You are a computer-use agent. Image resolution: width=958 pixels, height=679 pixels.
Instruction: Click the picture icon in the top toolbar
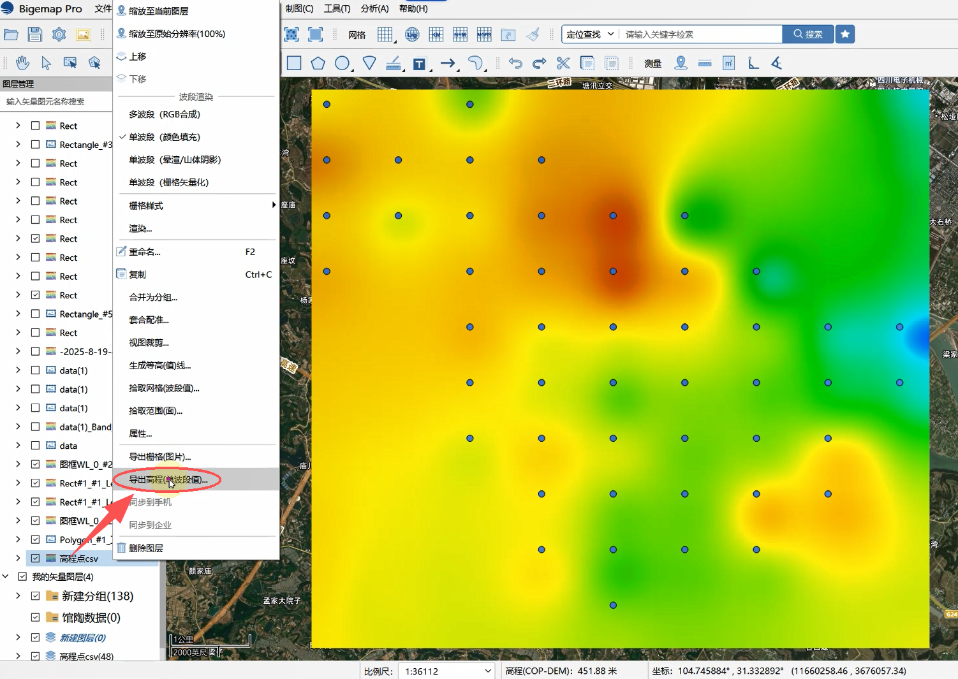[x=83, y=34]
